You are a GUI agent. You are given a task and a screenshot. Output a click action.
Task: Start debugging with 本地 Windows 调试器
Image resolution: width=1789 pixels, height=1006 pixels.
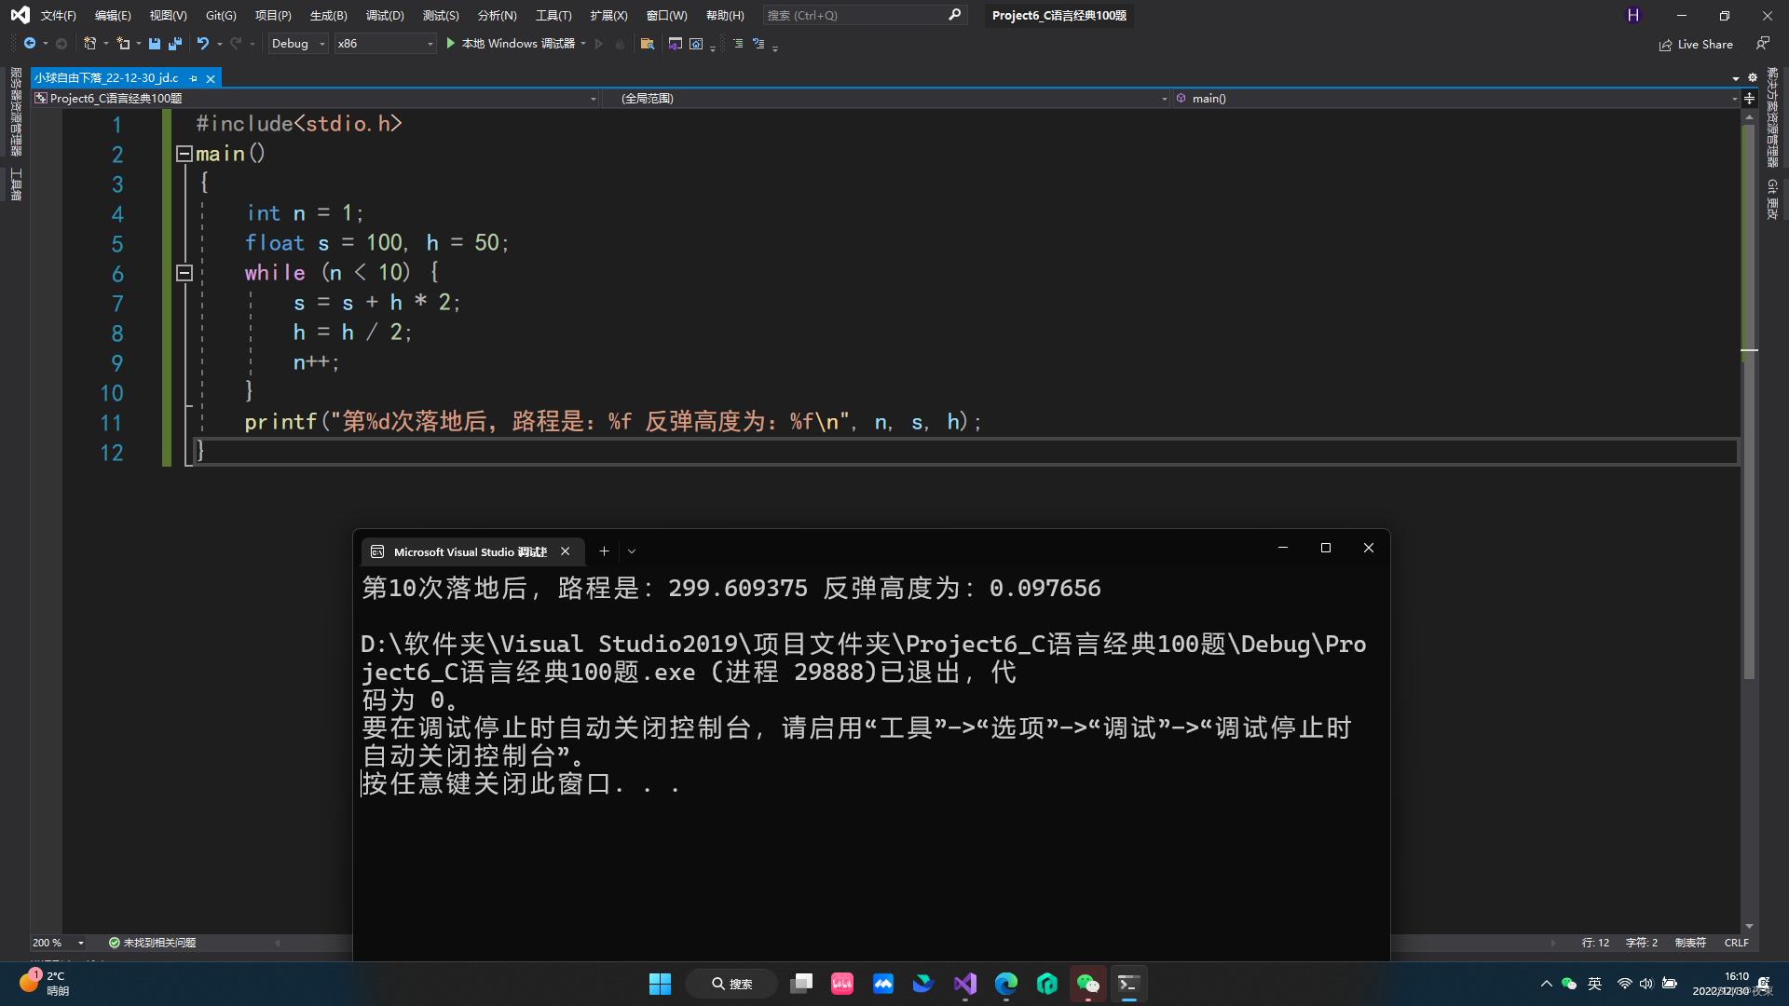[517, 44]
